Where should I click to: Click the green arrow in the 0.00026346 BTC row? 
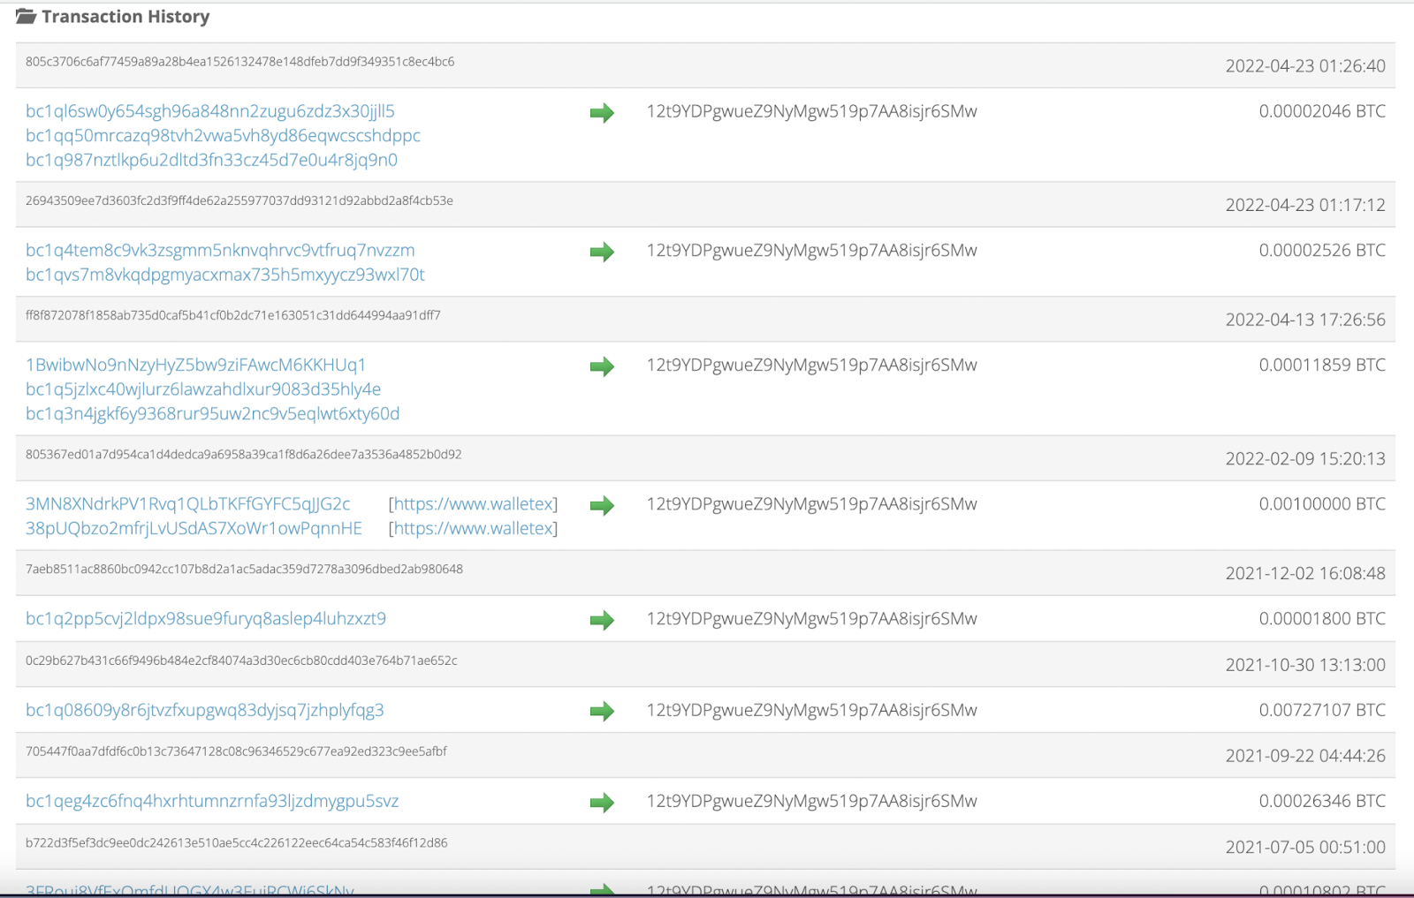coord(602,803)
